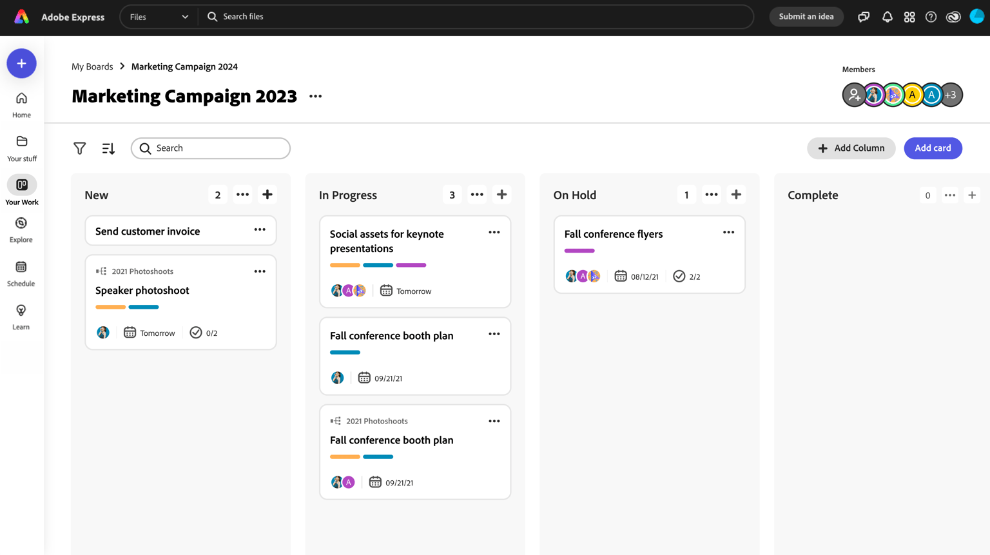Click Submit an idea button

[x=806, y=17]
